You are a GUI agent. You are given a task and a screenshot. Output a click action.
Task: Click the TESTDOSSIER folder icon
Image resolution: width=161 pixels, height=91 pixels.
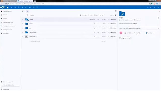[x=27, y=32]
